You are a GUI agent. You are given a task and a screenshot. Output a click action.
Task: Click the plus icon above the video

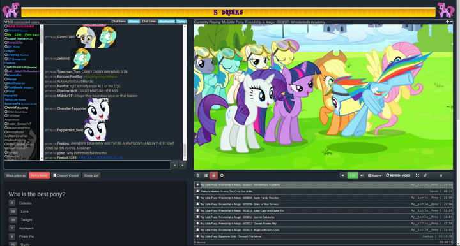[447, 22]
